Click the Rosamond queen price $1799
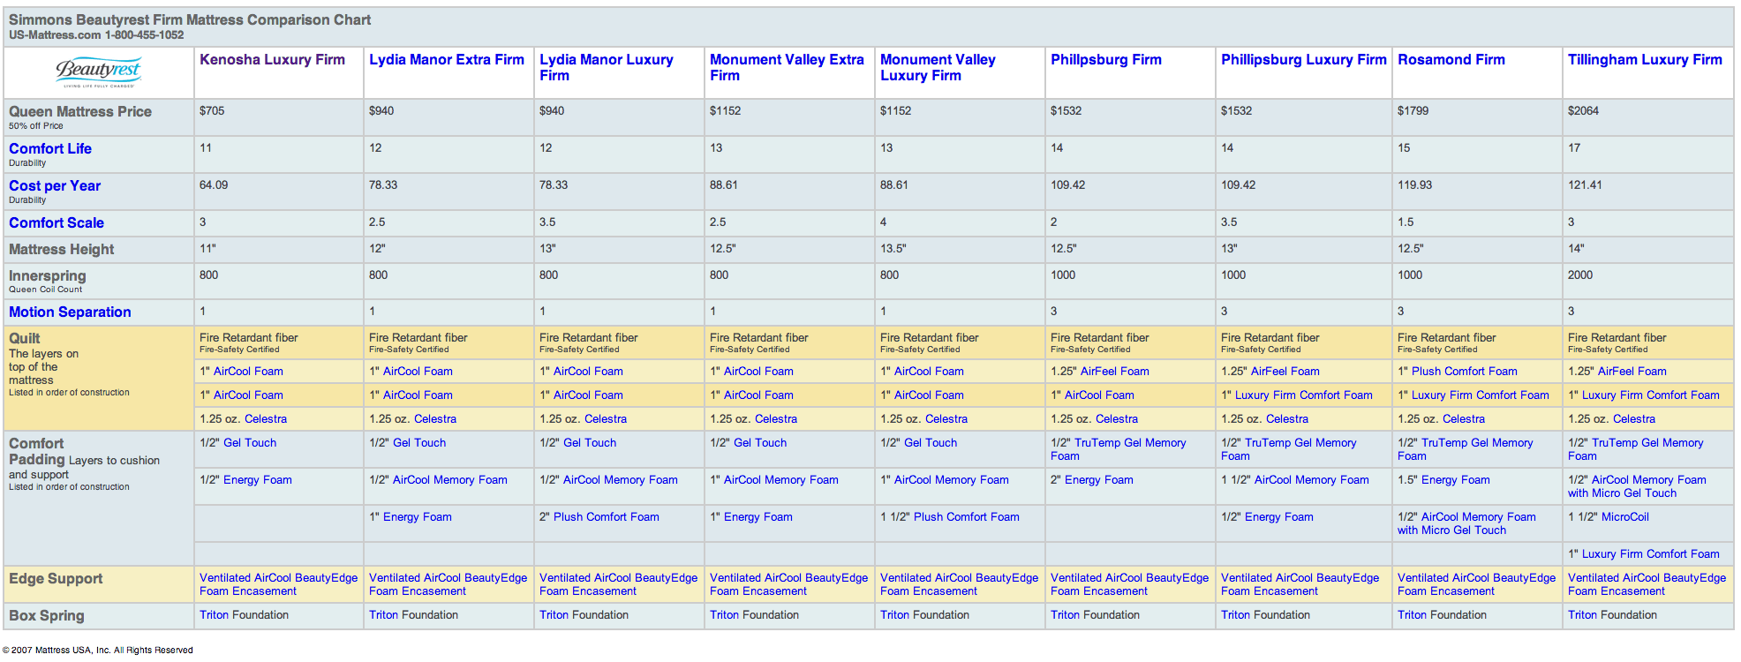Screen dimensions: 1741x662 [x=1413, y=111]
